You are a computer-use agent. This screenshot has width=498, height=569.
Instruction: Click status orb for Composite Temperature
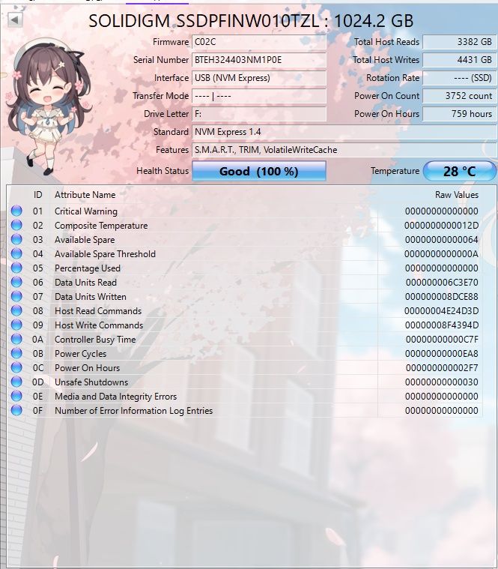click(x=16, y=225)
